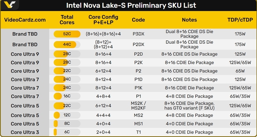257x137 pixels.
Task: Click the Intel Nova Lake-S title
Action: coord(131,5)
